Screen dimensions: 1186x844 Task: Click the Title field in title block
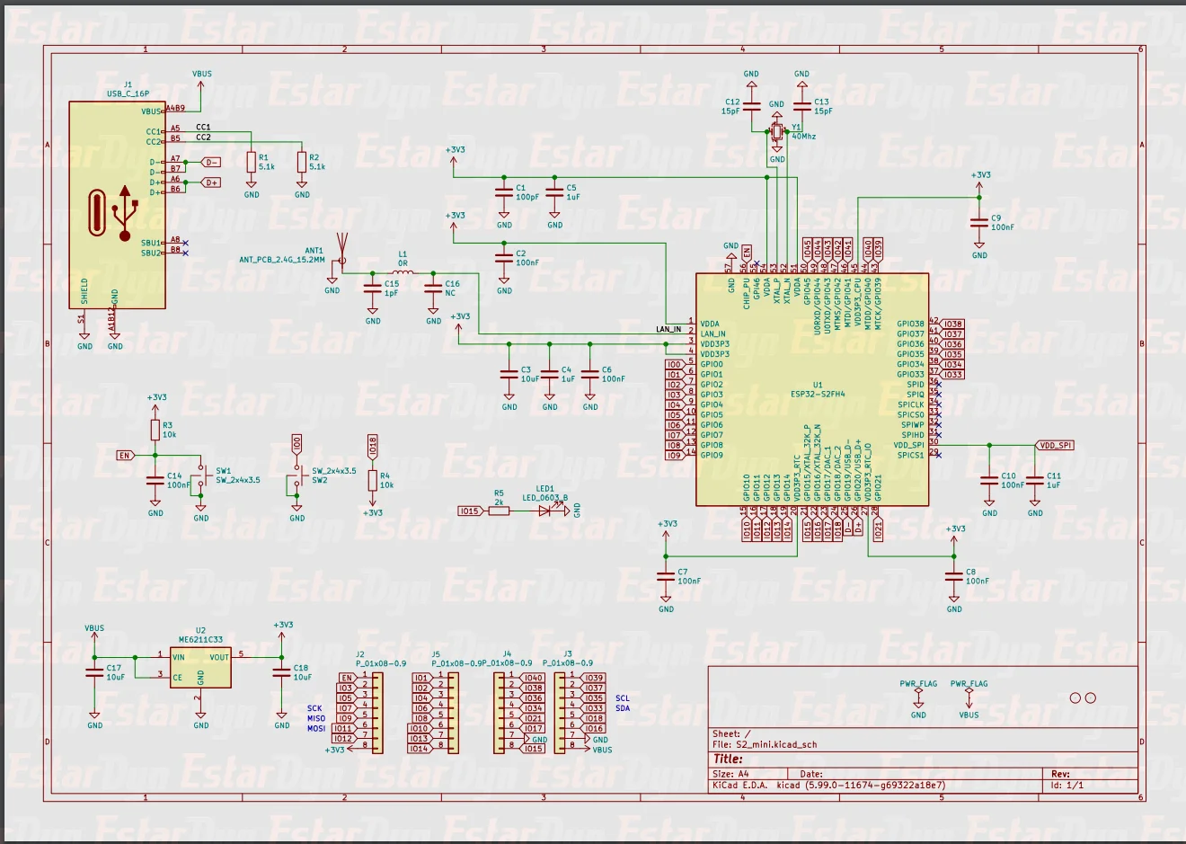tap(728, 759)
